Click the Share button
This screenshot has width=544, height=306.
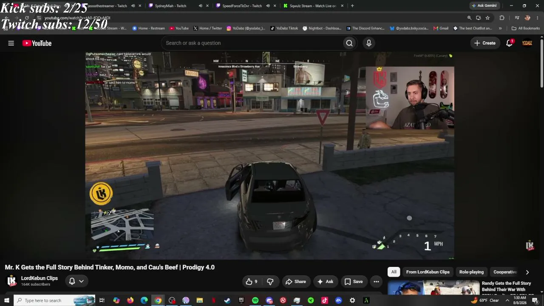[x=296, y=281]
